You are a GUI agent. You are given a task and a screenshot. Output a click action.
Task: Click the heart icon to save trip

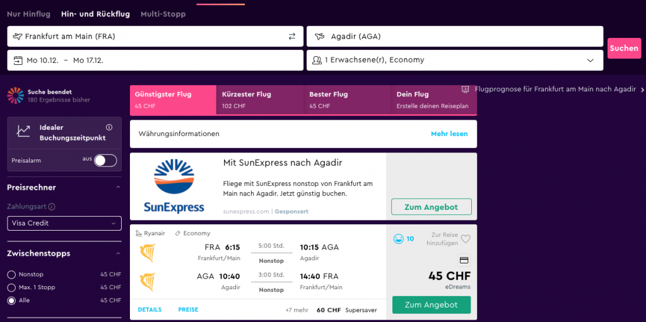[x=466, y=239]
